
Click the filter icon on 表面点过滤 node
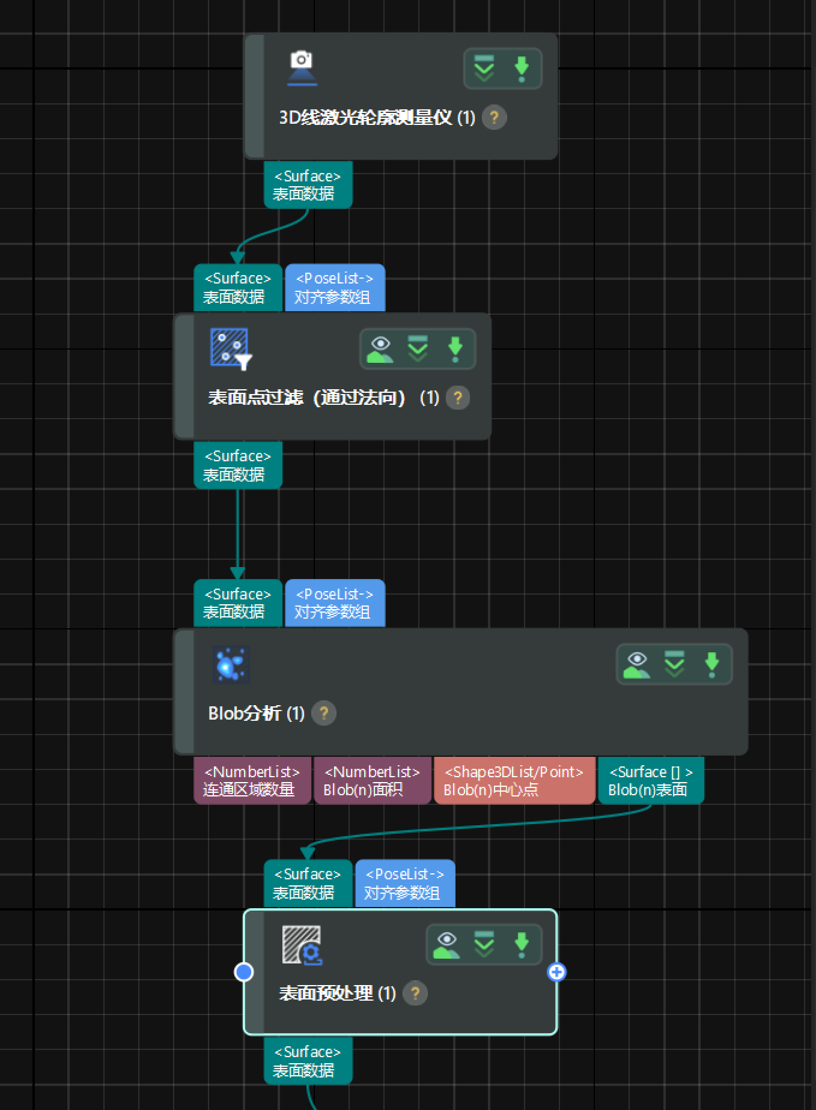click(231, 348)
